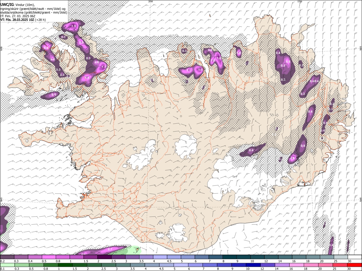Click the 1.6 precipitation value on the map

pyautogui.click(x=219, y=58)
